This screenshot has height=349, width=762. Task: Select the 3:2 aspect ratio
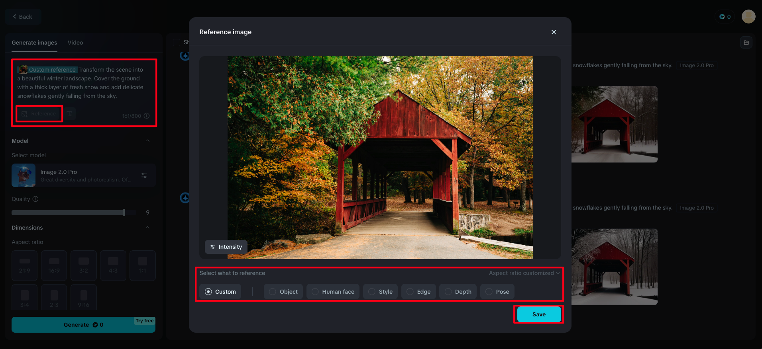click(84, 265)
